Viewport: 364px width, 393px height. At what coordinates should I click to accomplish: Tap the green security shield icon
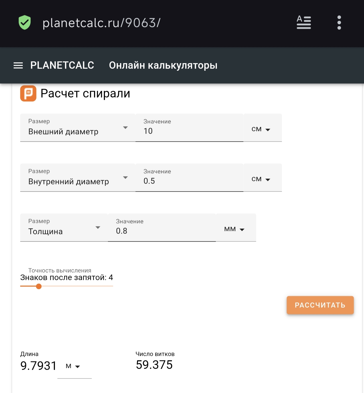[25, 22]
